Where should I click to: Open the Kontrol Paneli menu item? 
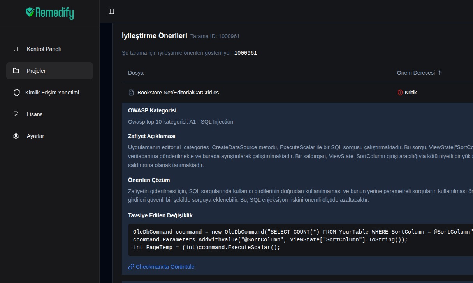point(44,49)
